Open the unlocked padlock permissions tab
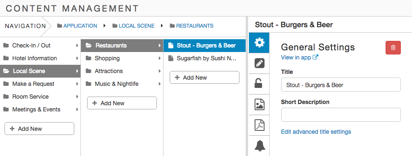This screenshot has width=412, height=156. tap(259, 84)
